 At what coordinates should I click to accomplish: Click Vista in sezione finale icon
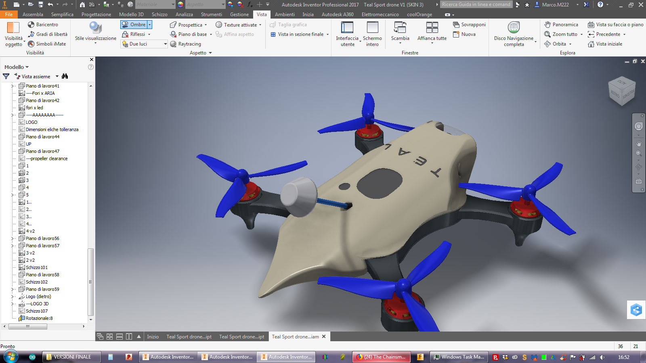click(x=273, y=34)
